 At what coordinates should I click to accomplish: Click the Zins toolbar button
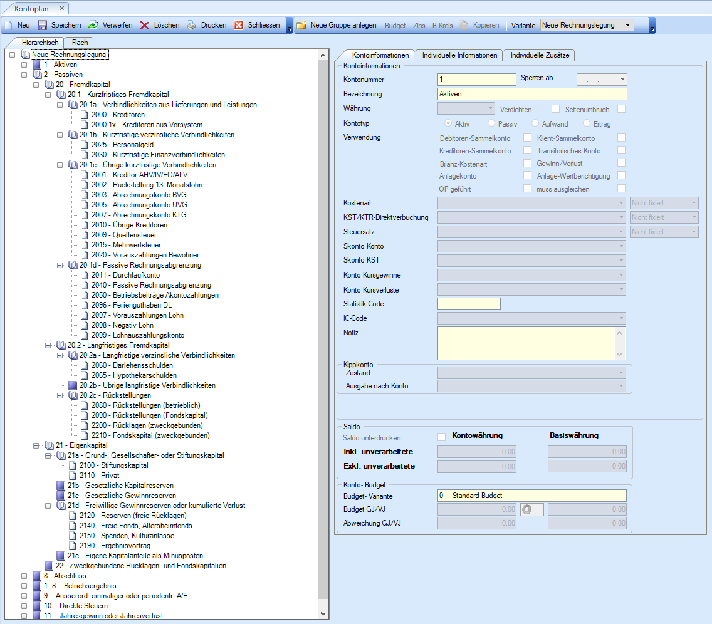[419, 26]
